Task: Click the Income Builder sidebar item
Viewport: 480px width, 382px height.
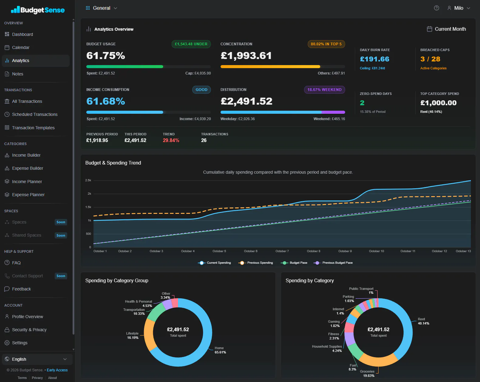Action: pyautogui.click(x=36, y=155)
